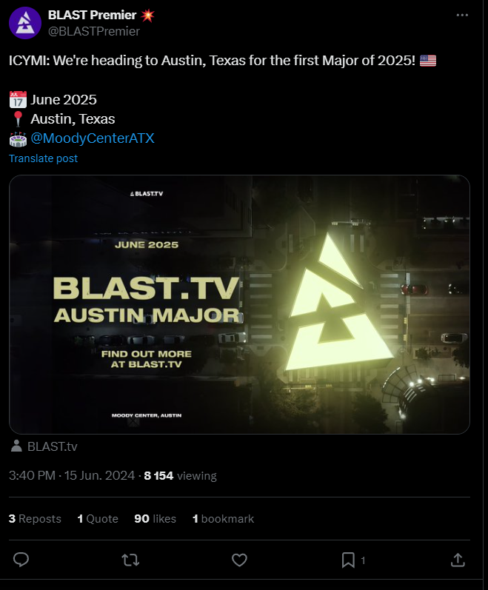Click the reply speech bubble icon
488x590 pixels.
[21, 560]
